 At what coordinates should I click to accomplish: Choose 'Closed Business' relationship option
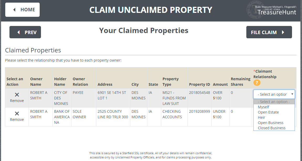coord(271,128)
